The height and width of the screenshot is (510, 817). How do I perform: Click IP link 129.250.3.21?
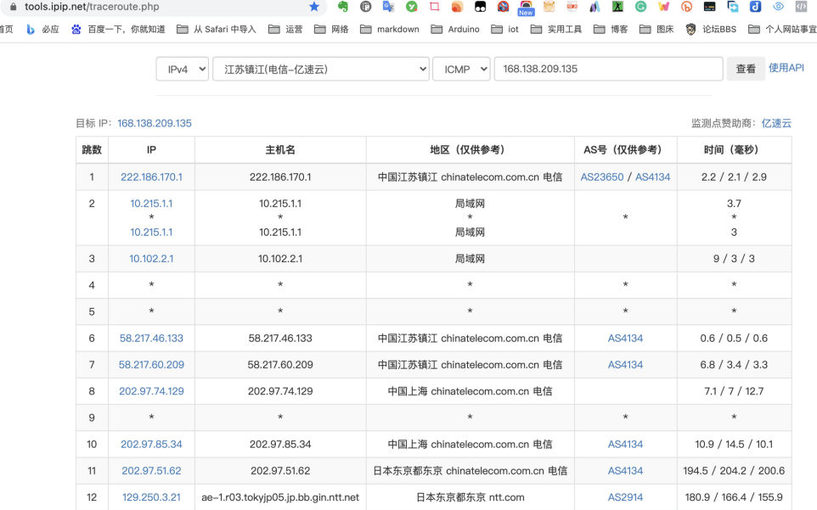pyautogui.click(x=151, y=497)
